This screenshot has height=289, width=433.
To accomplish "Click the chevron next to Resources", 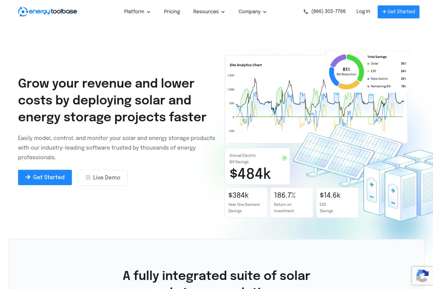I will [223, 12].
